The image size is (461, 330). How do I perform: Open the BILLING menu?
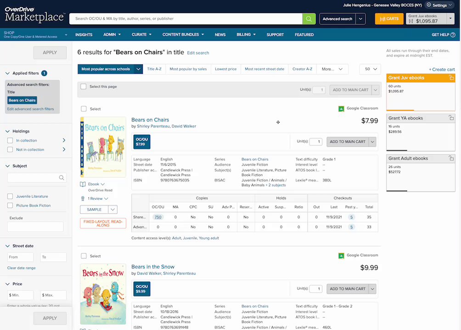(246, 35)
